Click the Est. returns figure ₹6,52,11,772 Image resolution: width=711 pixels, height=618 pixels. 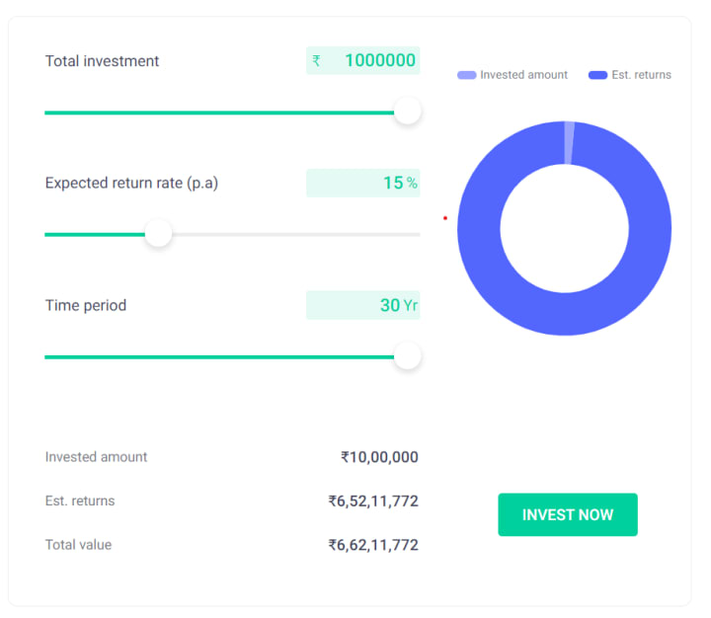pos(373,501)
